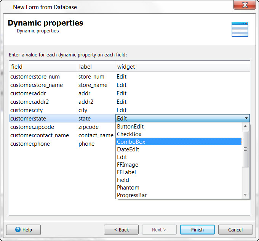Screen dimensions: 259x241
Task: Click the dropdown list scrollbar thumb
Action: coord(246,149)
